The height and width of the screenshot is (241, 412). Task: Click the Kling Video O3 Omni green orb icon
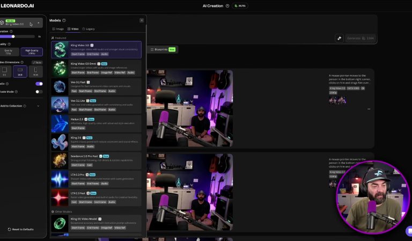click(x=60, y=68)
